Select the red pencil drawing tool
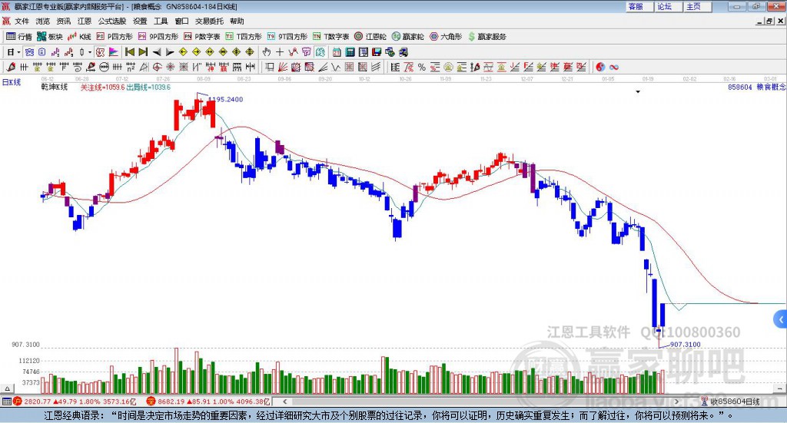Image resolution: width=787 pixels, height=423 pixels. pyautogui.click(x=11, y=67)
